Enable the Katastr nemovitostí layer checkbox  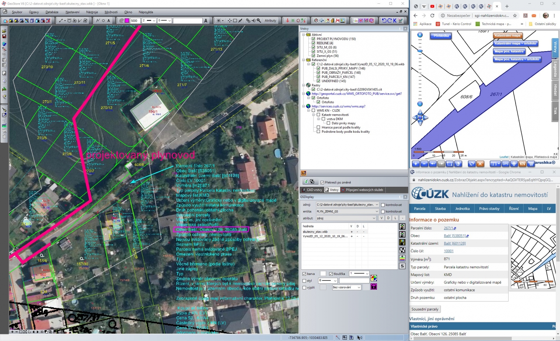[318, 115]
